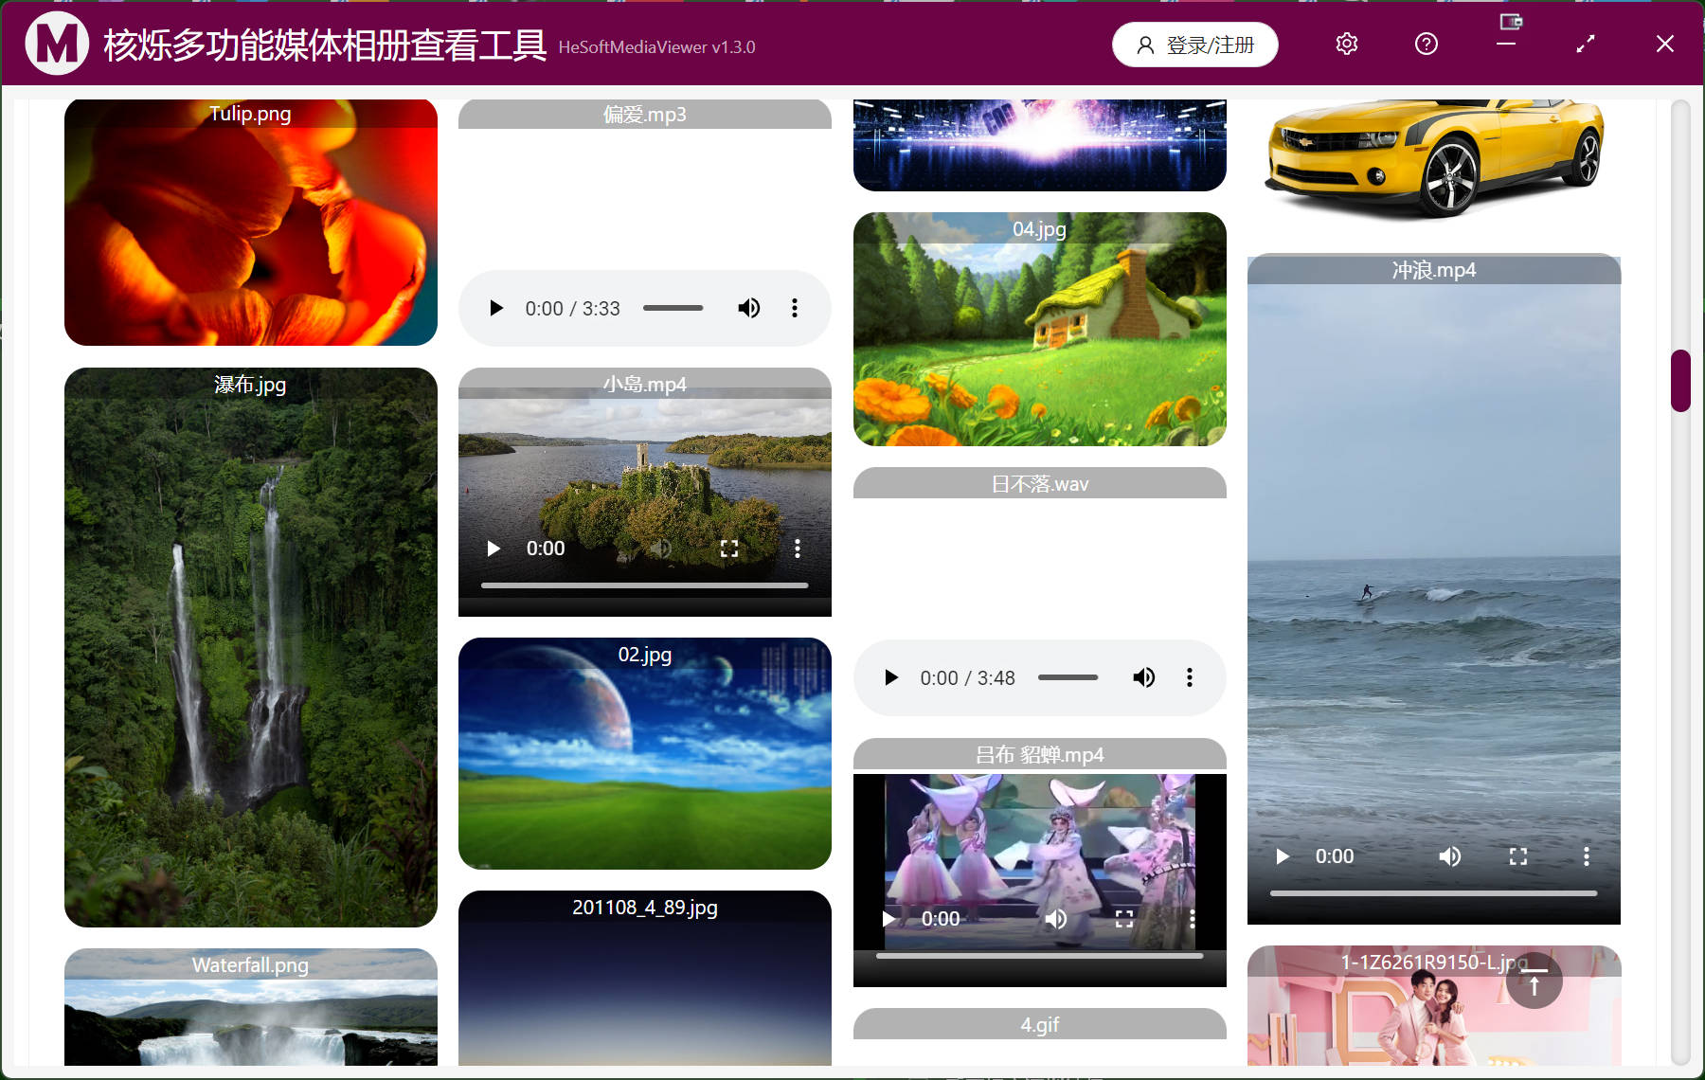
Task: Open the 瀑布.jpg waterfall image
Action: tap(251, 647)
